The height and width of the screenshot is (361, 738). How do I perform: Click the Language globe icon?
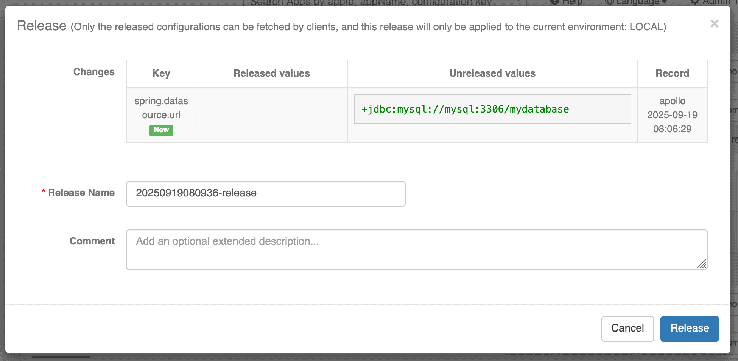coord(609,2)
